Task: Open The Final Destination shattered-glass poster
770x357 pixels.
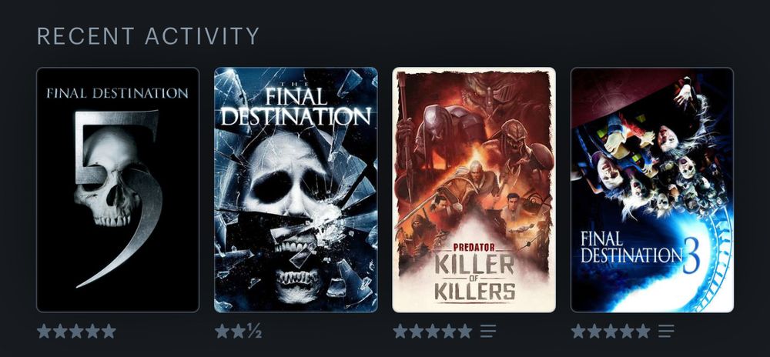Action: click(296, 190)
